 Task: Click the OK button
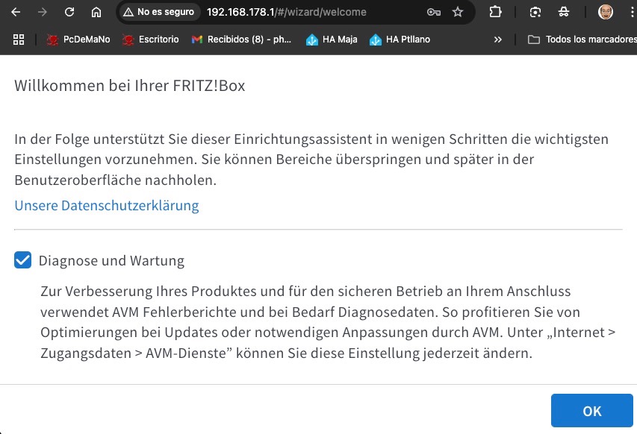point(592,410)
